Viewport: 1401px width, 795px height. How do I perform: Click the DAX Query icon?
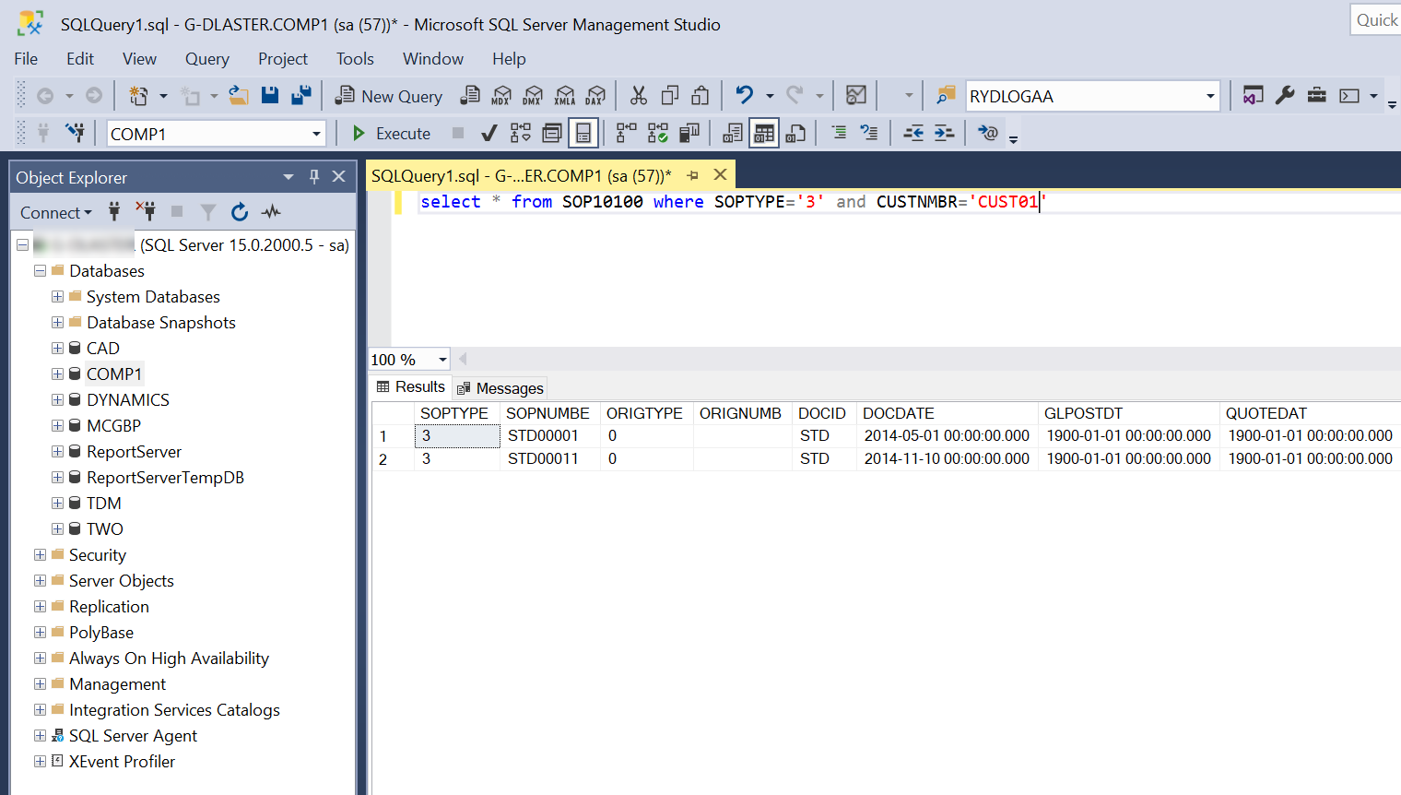[596, 96]
